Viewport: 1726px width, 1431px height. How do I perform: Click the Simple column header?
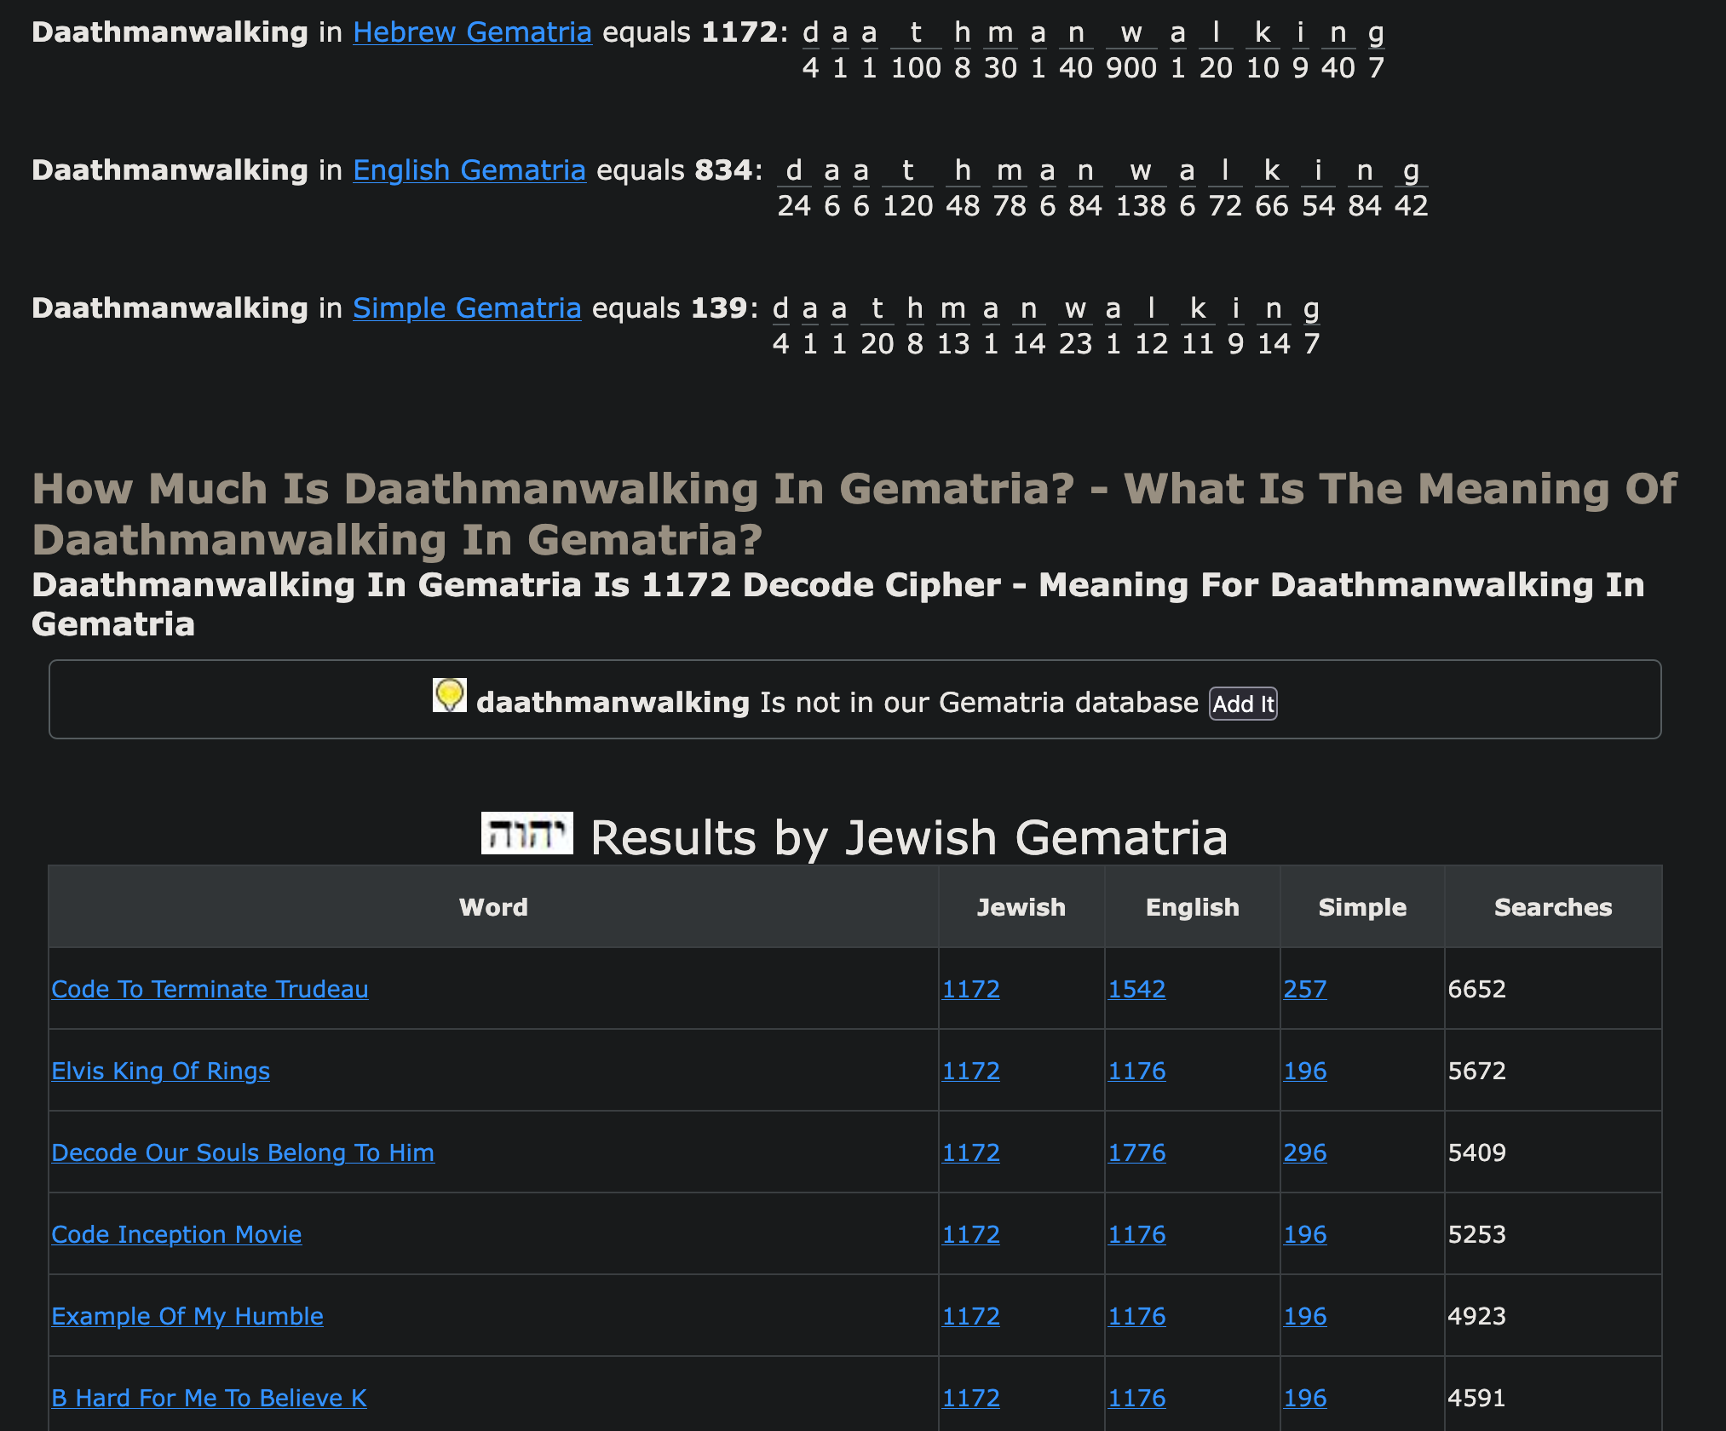click(1361, 907)
